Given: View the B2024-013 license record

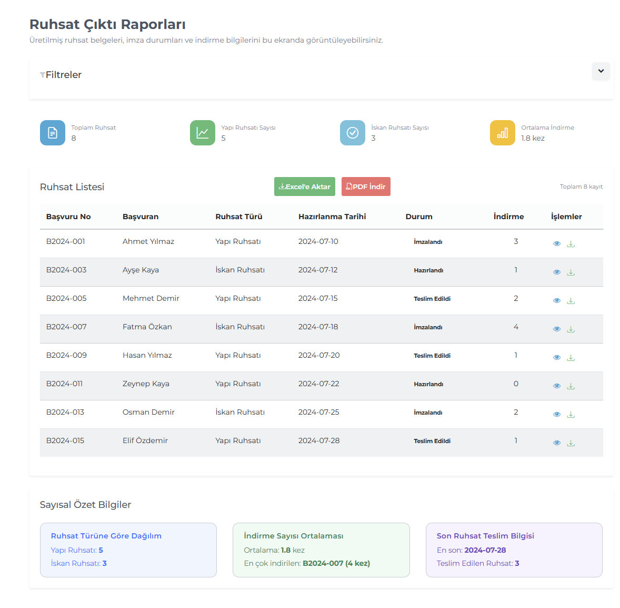Looking at the screenshot, I should click(x=556, y=415).
